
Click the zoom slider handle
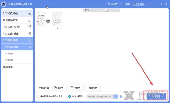(x=106, y=10)
